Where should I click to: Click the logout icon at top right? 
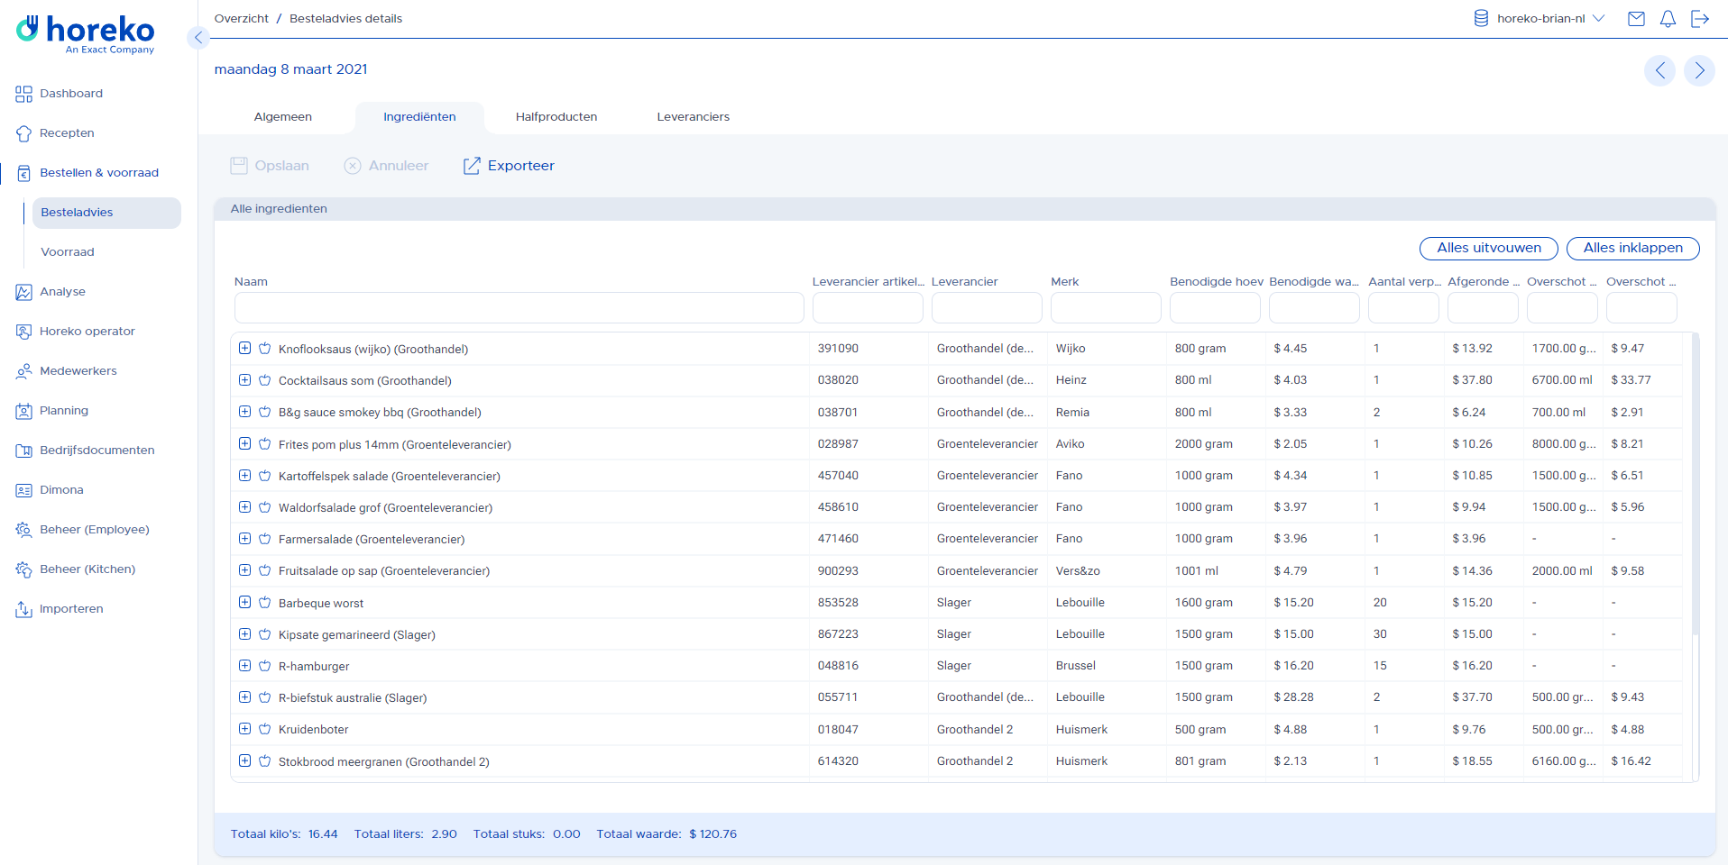click(x=1700, y=19)
